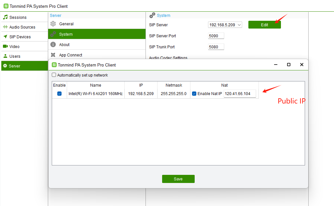Click the About info icon
This screenshot has width=334, height=206.
53,44
